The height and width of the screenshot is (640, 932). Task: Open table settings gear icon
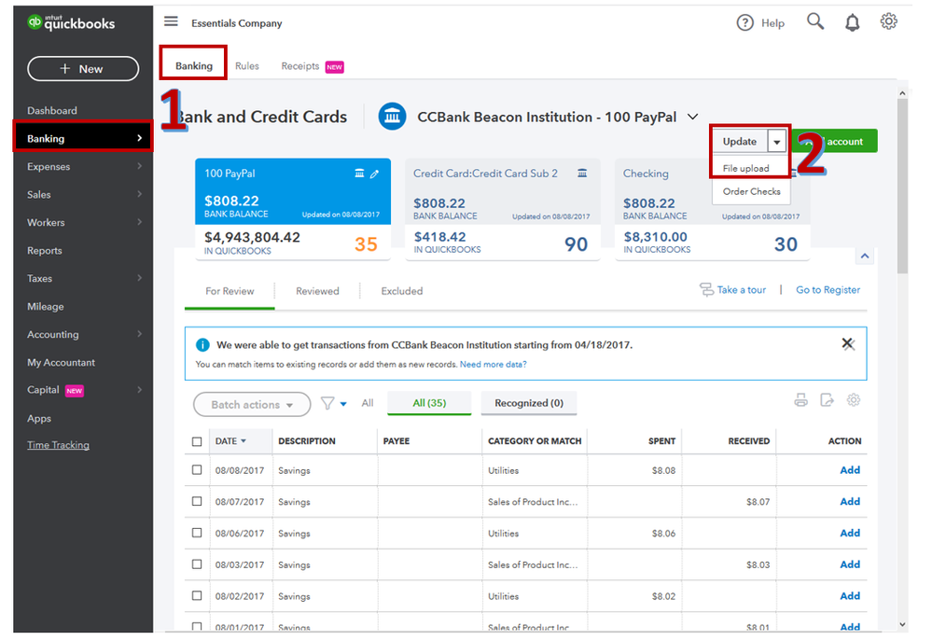854,400
